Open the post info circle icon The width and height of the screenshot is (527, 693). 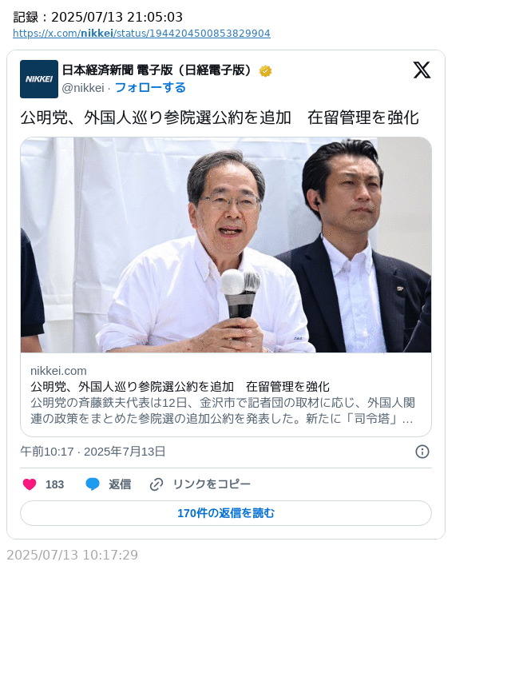(x=422, y=452)
